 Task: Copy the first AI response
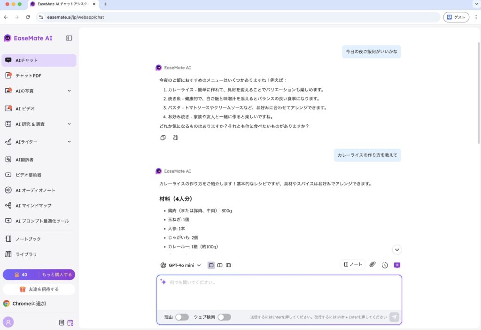click(163, 138)
